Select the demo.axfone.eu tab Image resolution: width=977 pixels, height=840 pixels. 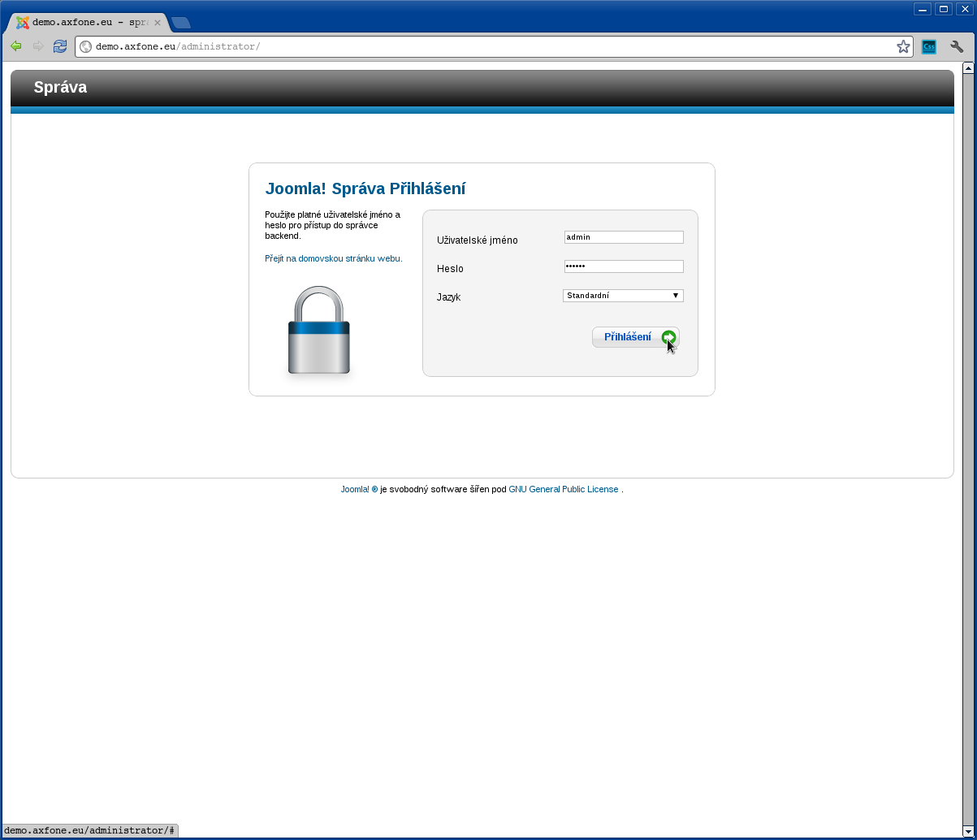(88, 23)
